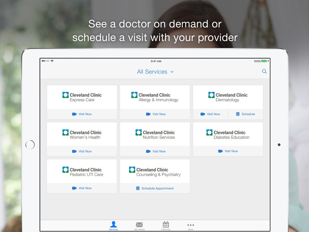Open the My Health tab

point(139,226)
